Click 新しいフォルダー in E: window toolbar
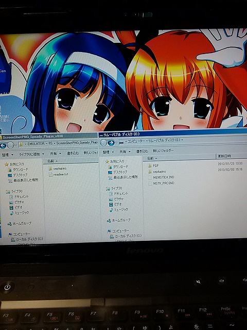 coord(163,151)
